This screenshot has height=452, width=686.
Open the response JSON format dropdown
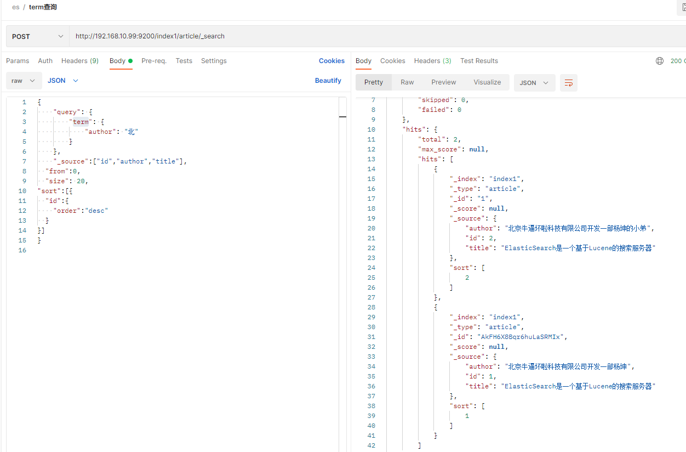tap(534, 83)
